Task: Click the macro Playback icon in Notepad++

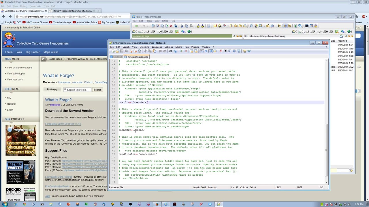Action: [x=230, y=51]
